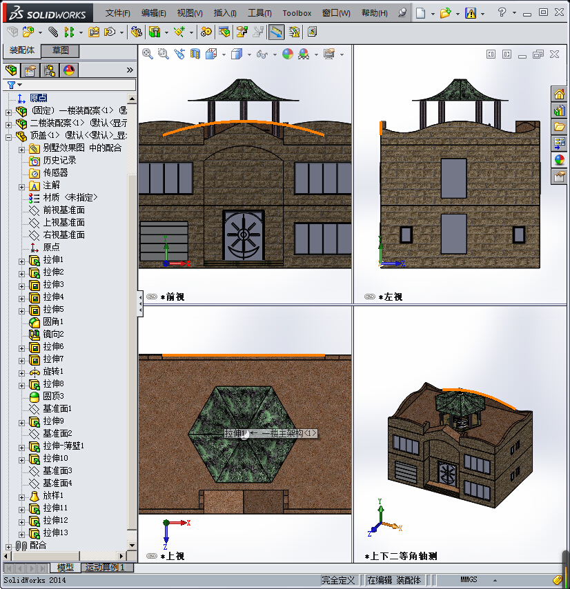Viewport: 570px width, 589px height.
Task: Click the Apply Scene icon
Action: pos(304,54)
